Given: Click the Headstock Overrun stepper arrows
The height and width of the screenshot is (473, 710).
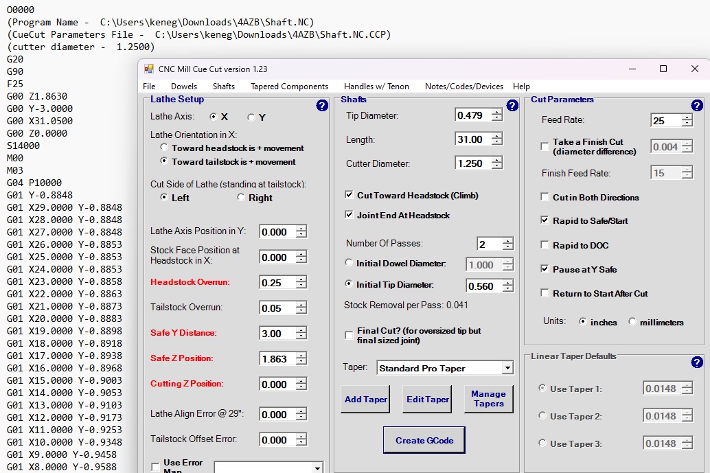Looking at the screenshot, I should (x=301, y=282).
